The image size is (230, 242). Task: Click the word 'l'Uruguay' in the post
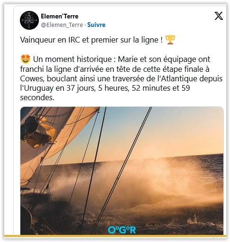pos(37,88)
